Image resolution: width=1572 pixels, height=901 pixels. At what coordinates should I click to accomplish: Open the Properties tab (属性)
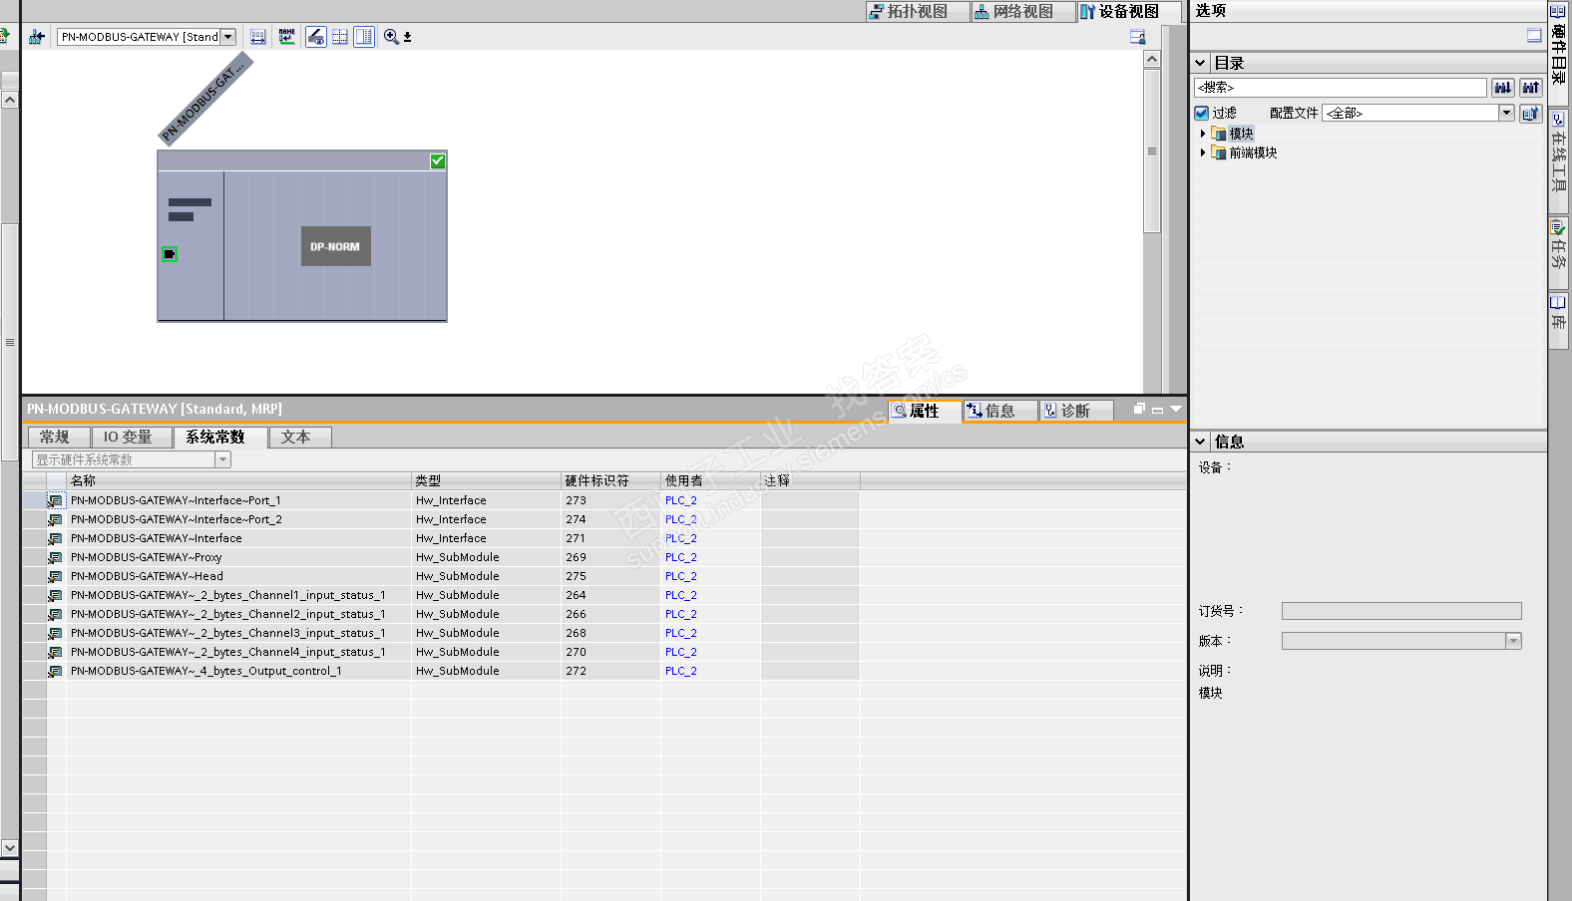click(925, 411)
